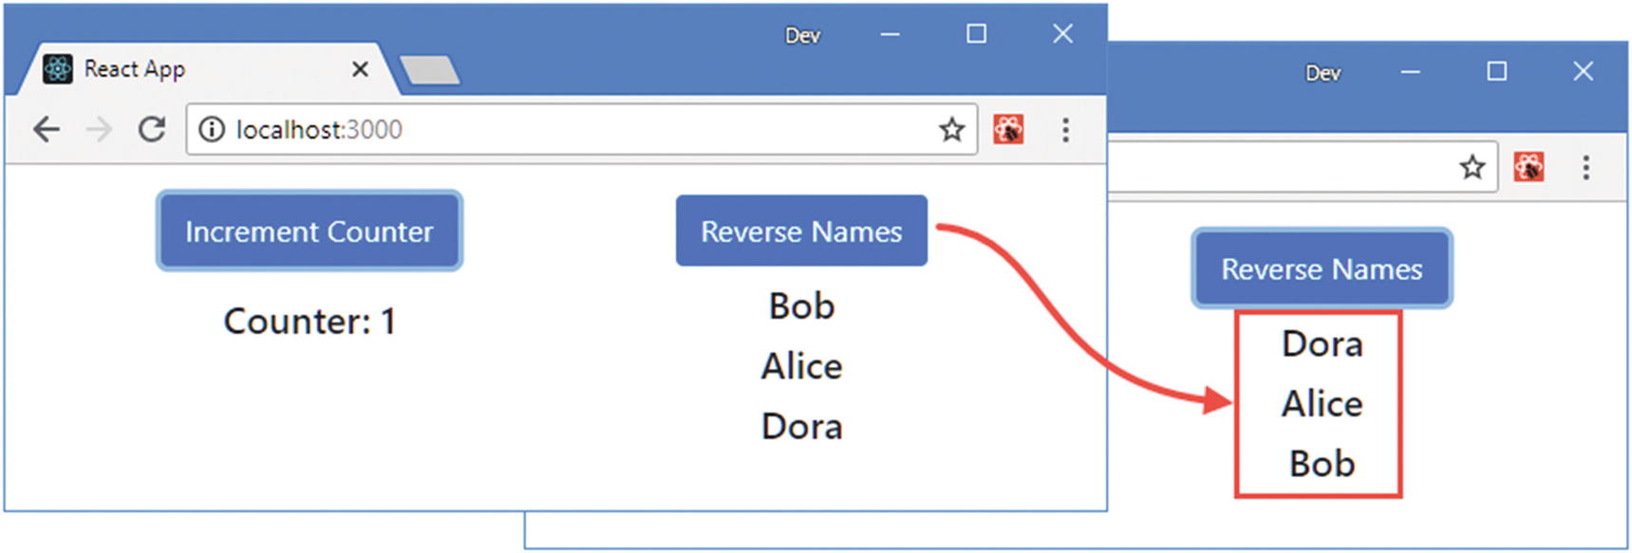Select the React App tab
The height and width of the screenshot is (553, 1632).
190,69
